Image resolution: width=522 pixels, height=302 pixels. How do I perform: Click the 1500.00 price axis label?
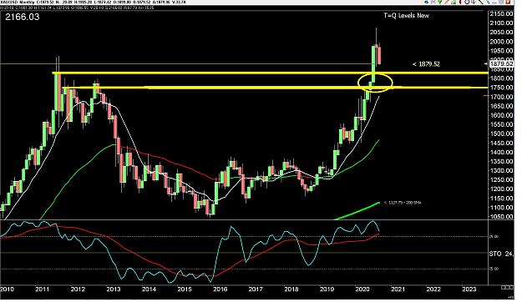pyautogui.click(x=501, y=133)
